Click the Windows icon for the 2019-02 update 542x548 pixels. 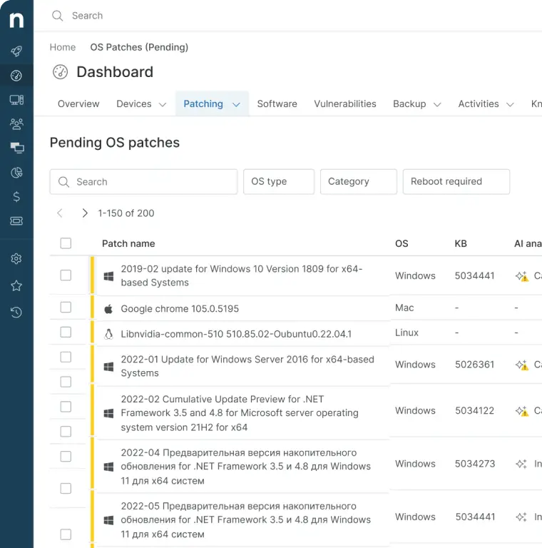pos(108,276)
